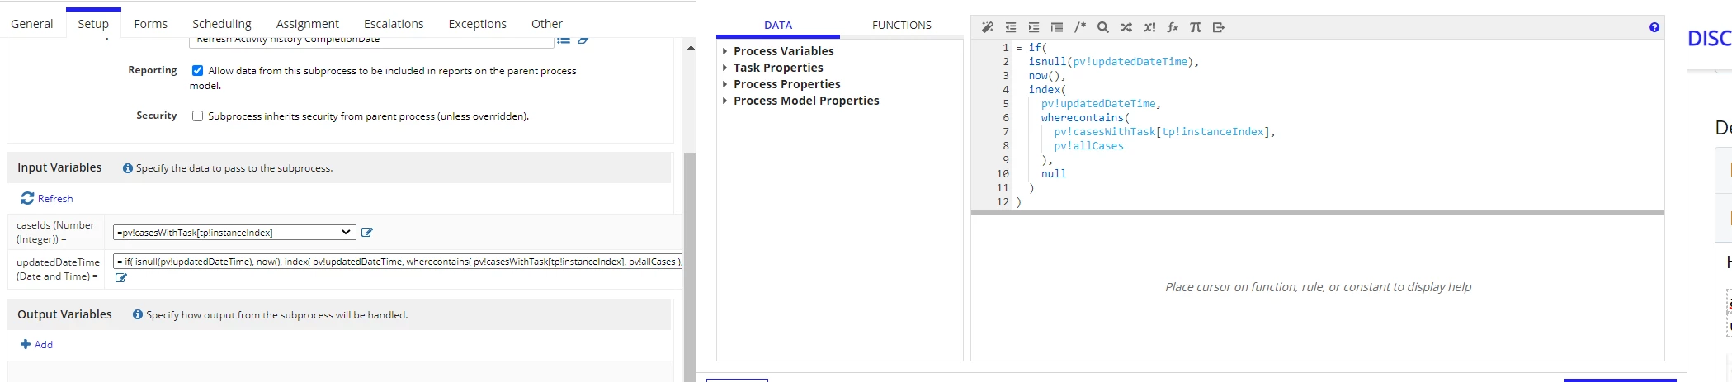The width and height of the screenshot is (1732, 382).
Task: Click the pi symbol icon
Action: point(1195,27)
